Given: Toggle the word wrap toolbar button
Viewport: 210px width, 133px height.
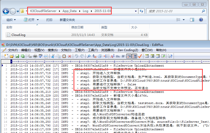Looking at the screenshot, I should 129,56.
